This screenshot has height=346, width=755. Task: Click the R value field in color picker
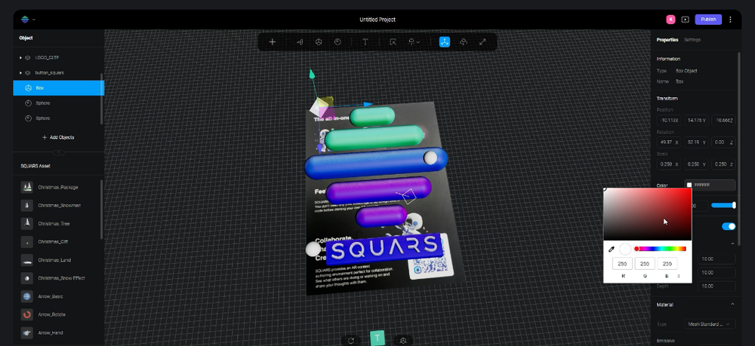click(x=622, y=263)
